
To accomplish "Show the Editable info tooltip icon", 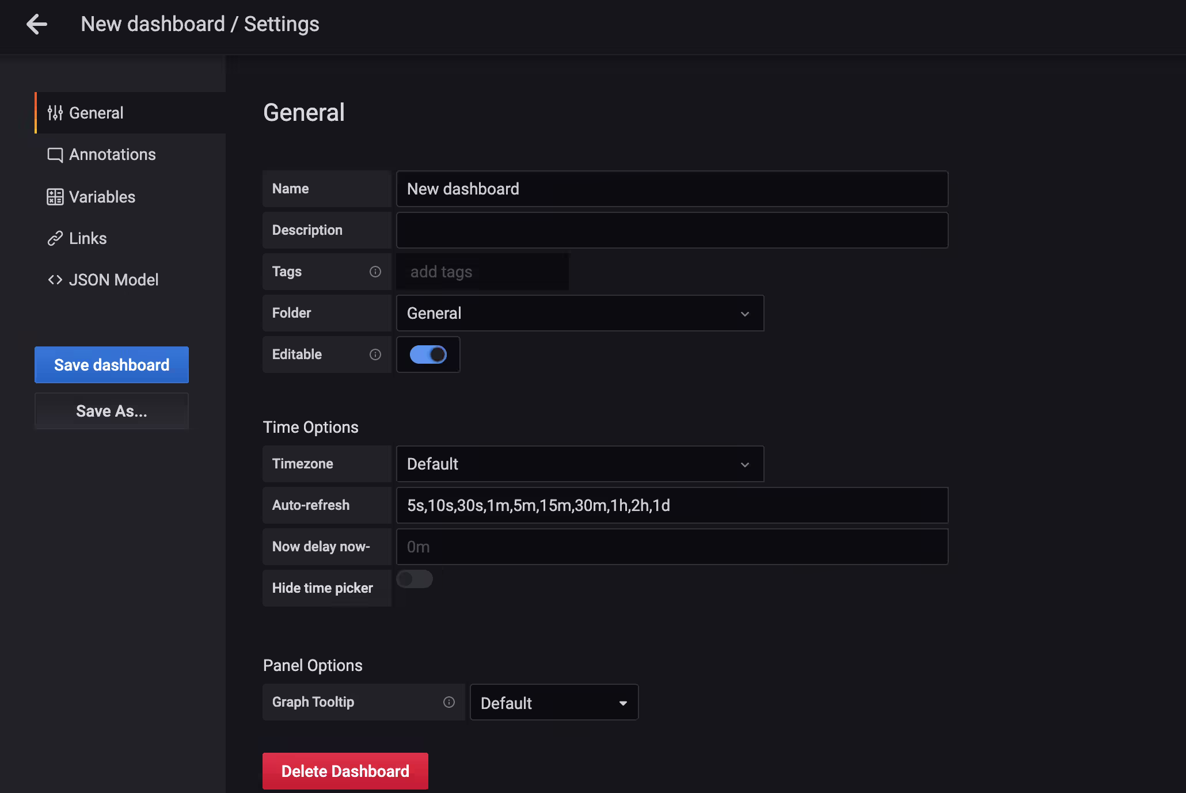I will point(375,354).
